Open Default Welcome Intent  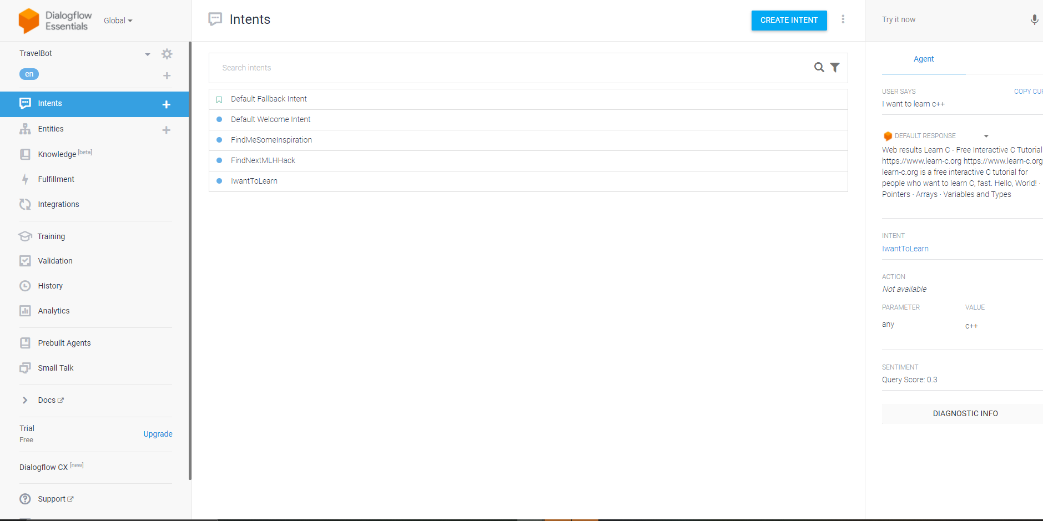(528, 119)
